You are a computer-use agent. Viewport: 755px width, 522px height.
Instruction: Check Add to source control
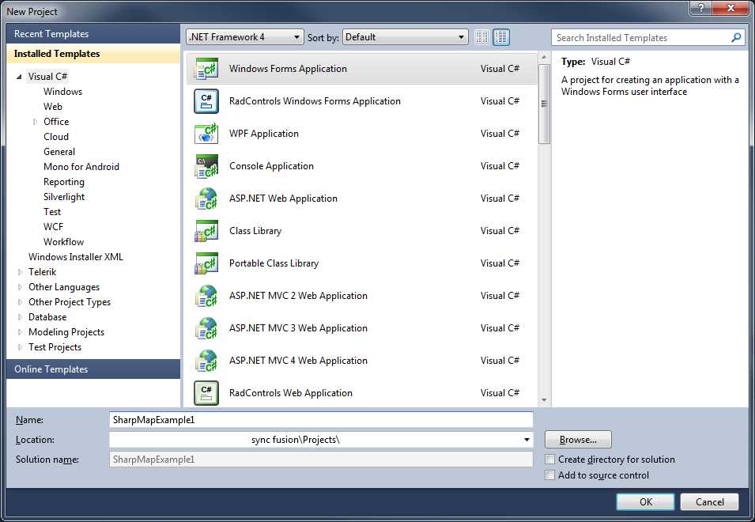pos(549,475)
